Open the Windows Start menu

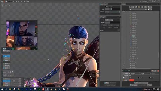click(x=2, y=89)
